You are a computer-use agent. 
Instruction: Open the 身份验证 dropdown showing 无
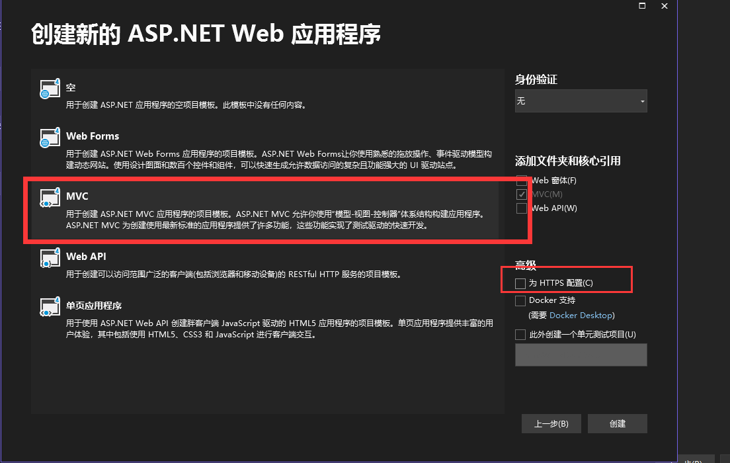click(x=581, y=101)
